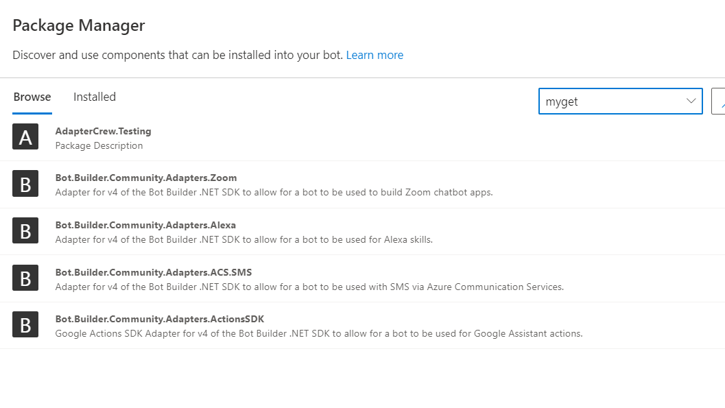This screenshot has height=408, width=725.
Task: Click the Package Manager heading
Action: 79,25
